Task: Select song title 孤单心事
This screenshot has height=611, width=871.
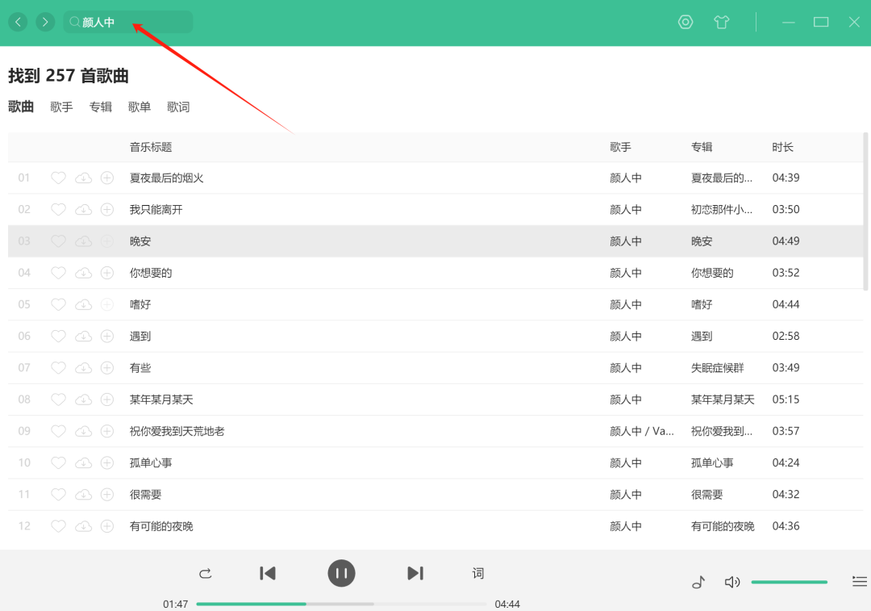Action: (151, 462)
